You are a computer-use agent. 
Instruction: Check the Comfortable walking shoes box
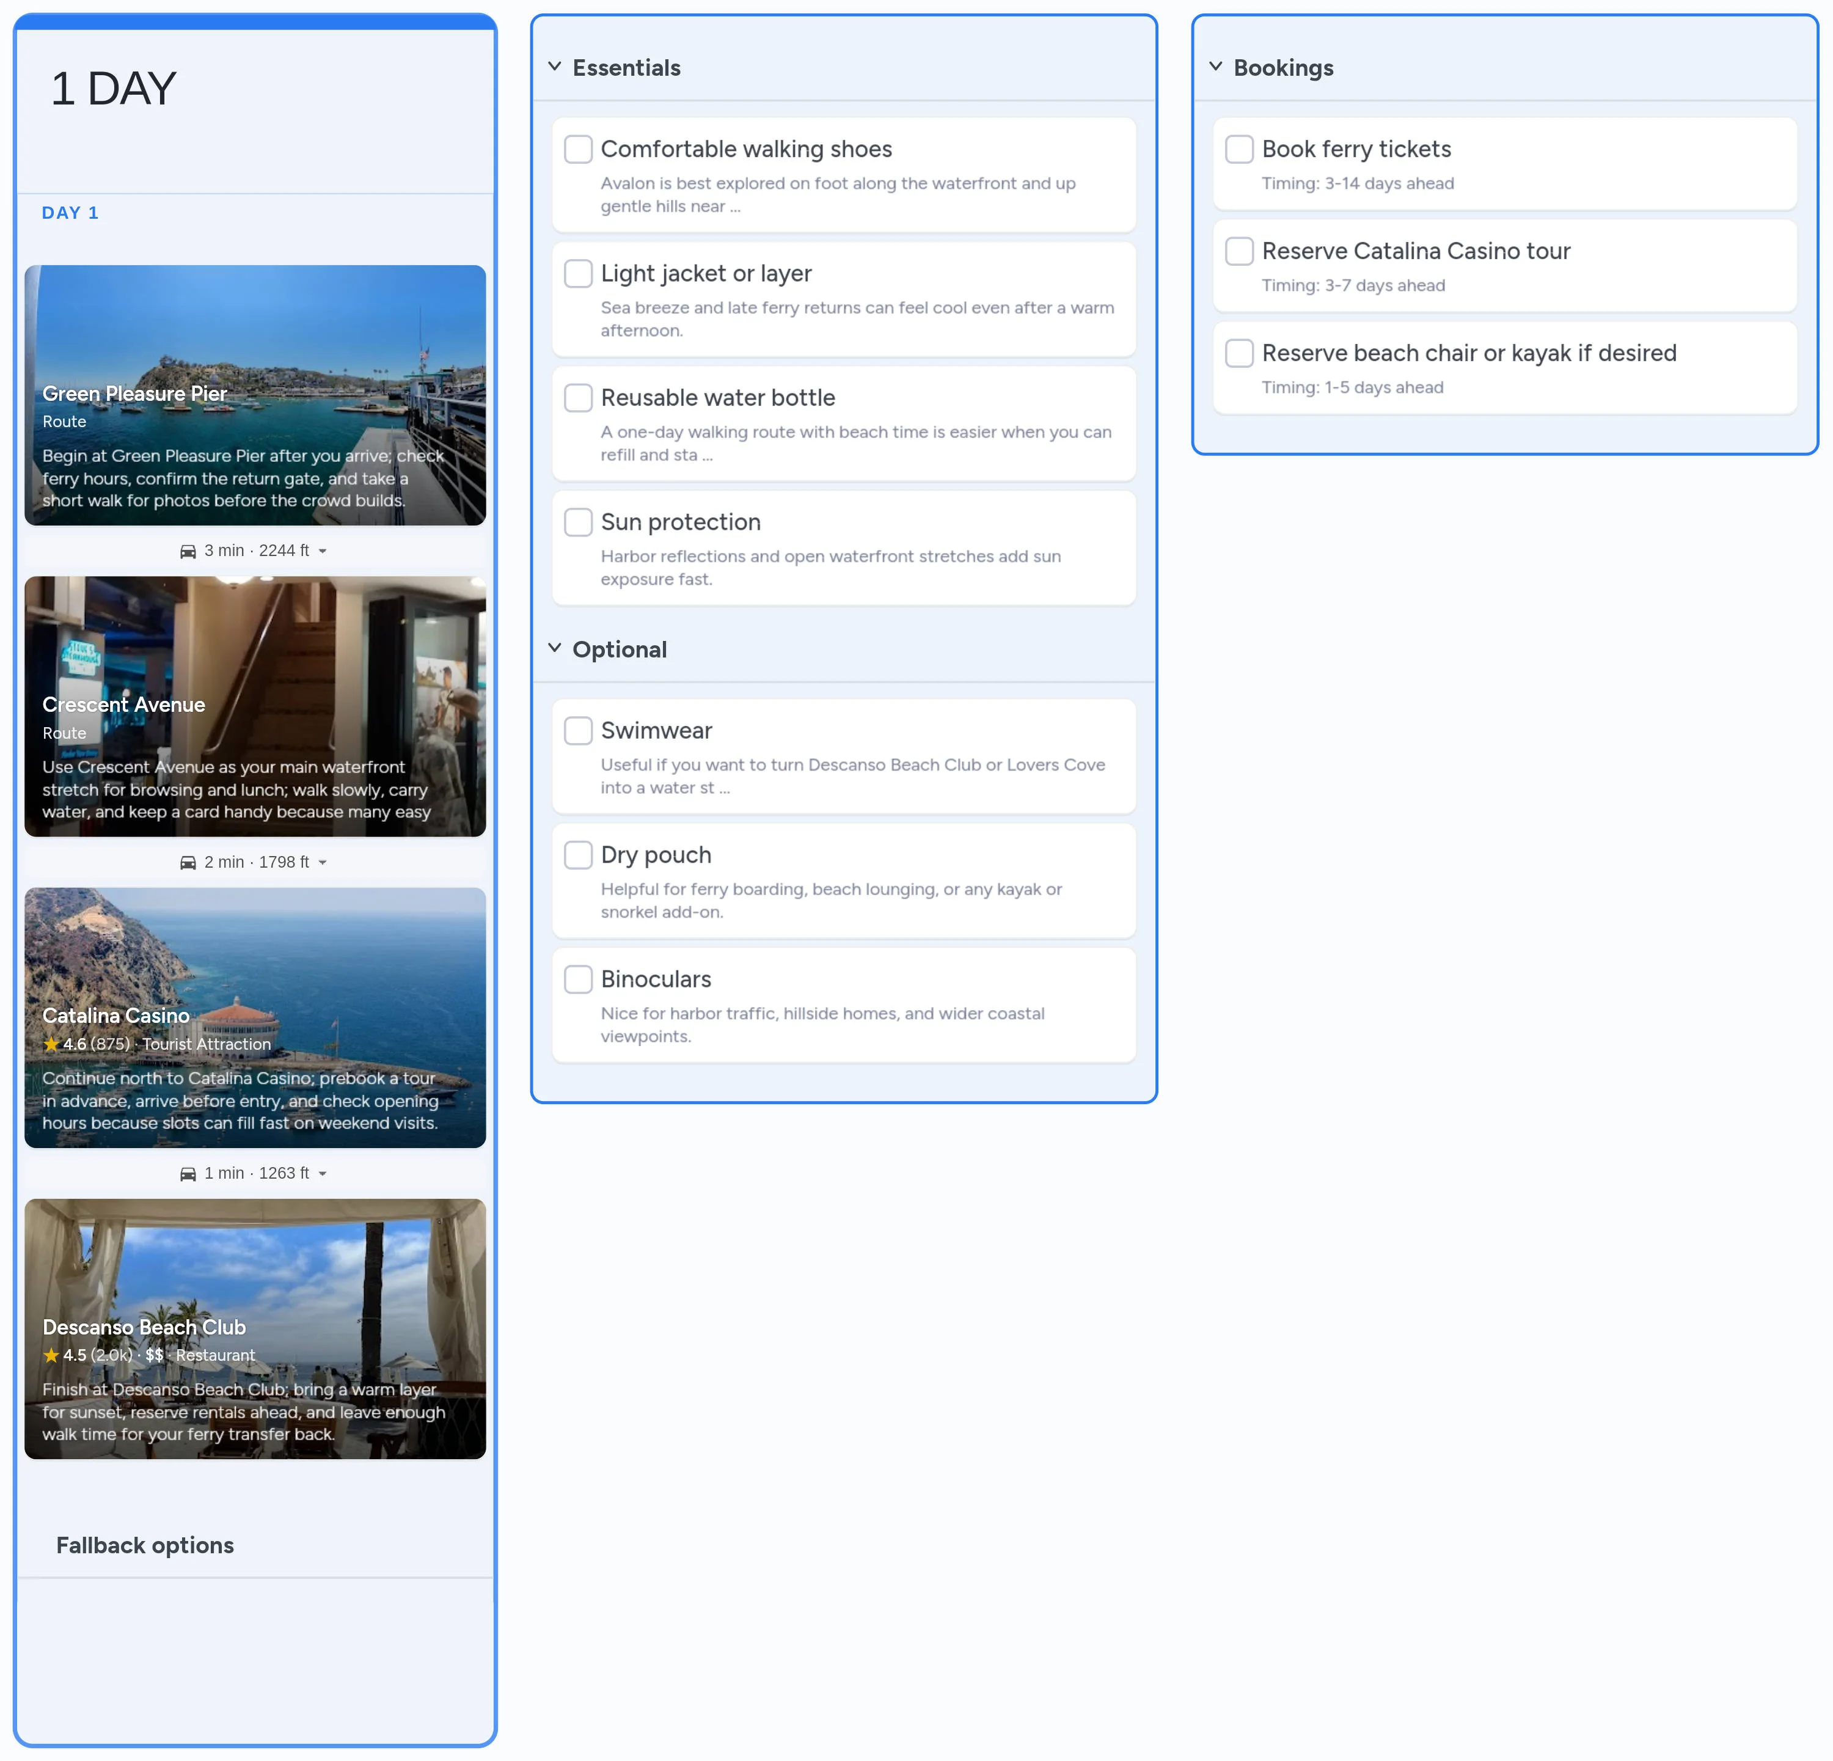[578, 148]
